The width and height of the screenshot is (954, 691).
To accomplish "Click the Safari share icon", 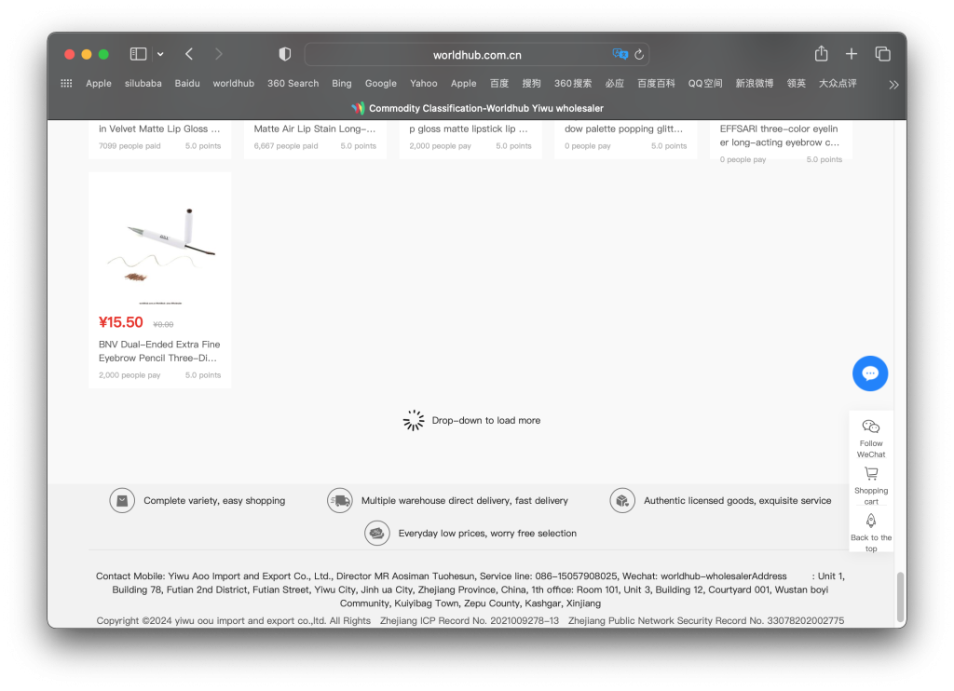I will tap(821, 54).
